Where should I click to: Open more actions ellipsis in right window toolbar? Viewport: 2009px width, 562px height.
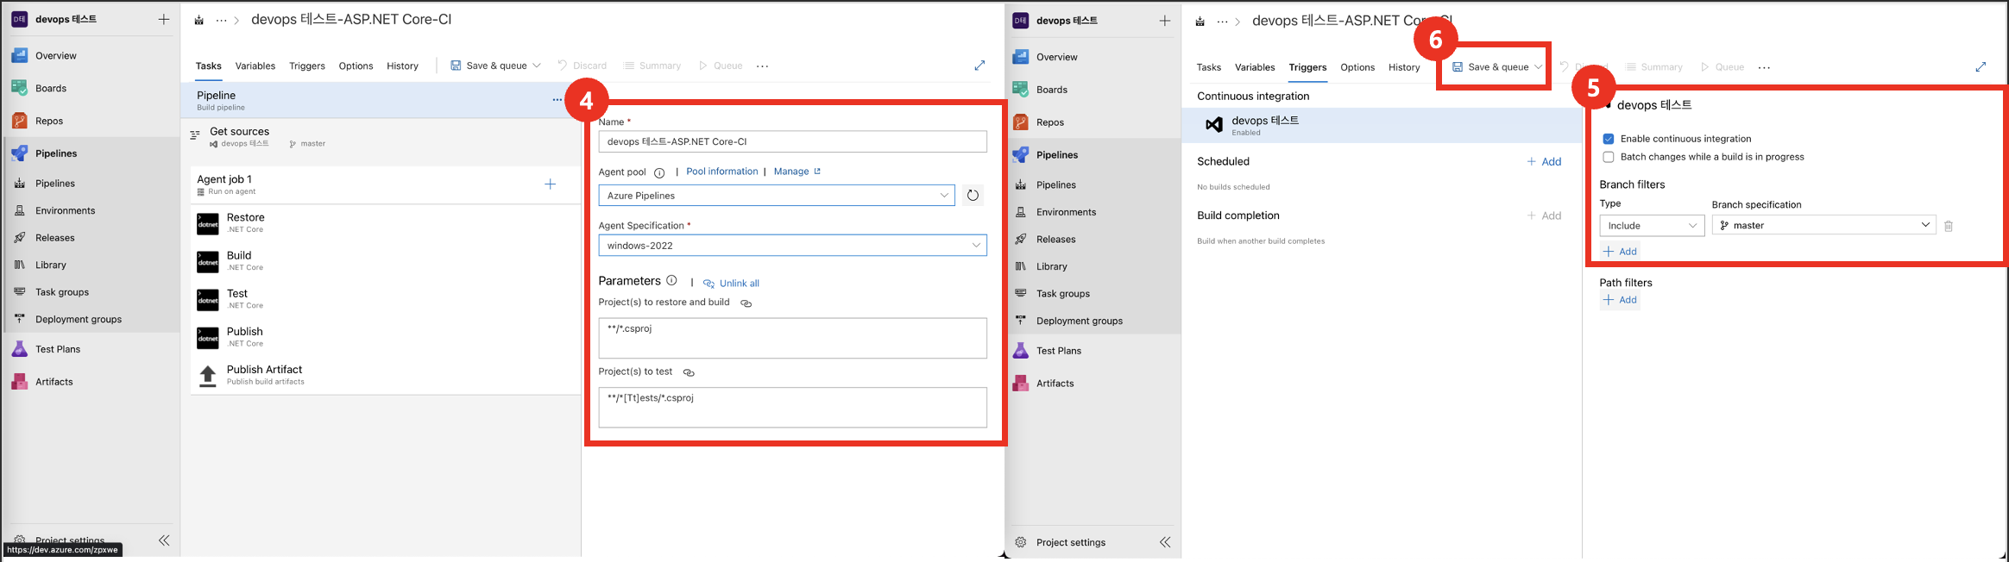[x=1764, y=67]
